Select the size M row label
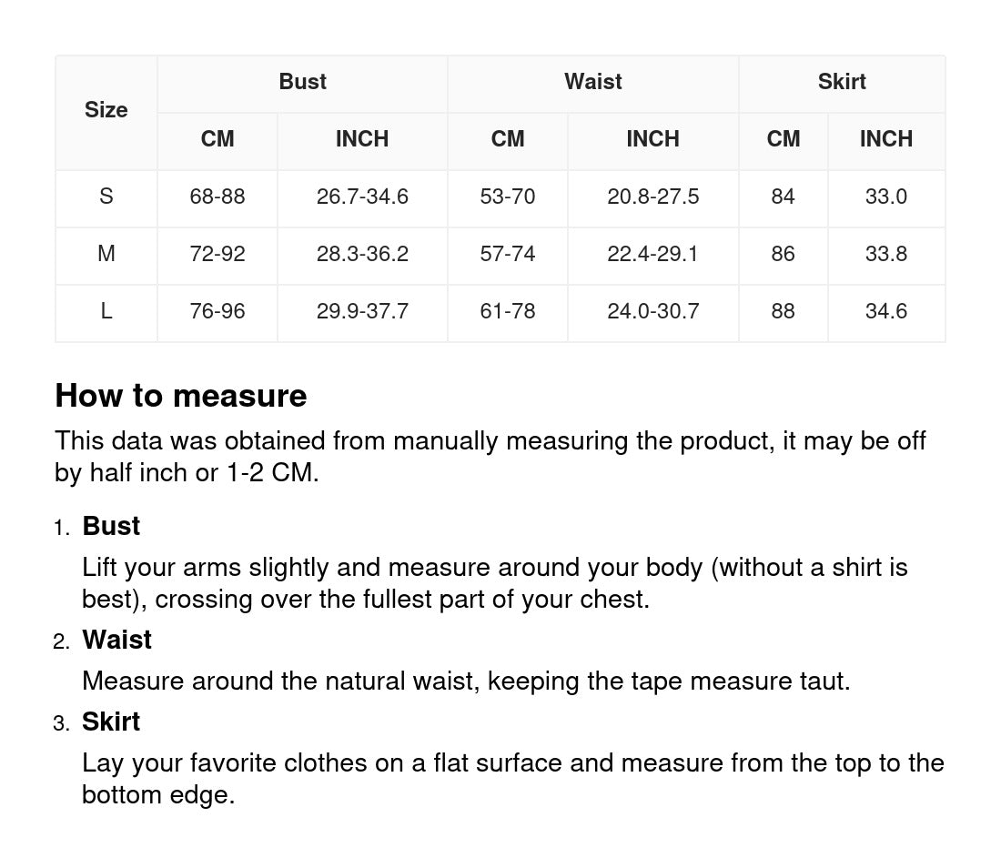Viewport: 1001px width, 868px height. click(x=106, y=254)
